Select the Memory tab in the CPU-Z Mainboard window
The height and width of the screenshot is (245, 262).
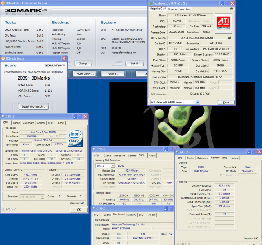click(132, 215)
